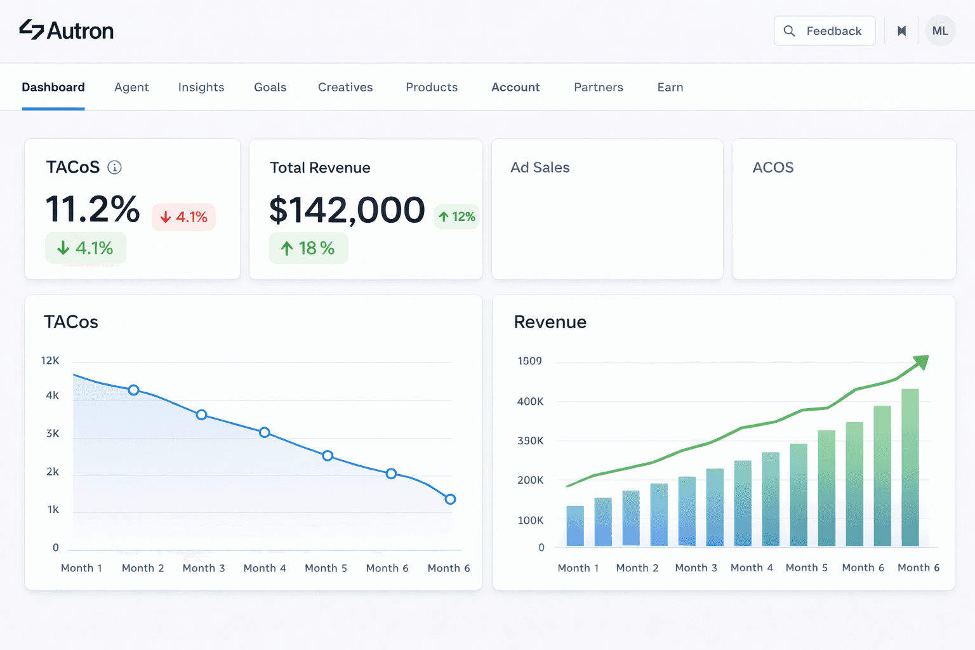Click the Month 6 data point on TACos chart
Screen dimensions: 975x650
[x=449, y=499]
